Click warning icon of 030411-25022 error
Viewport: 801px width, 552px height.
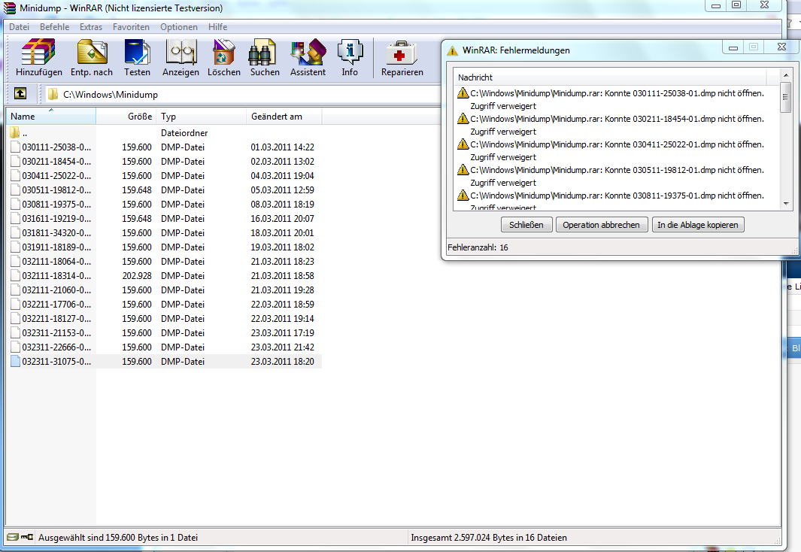(463, 144)
